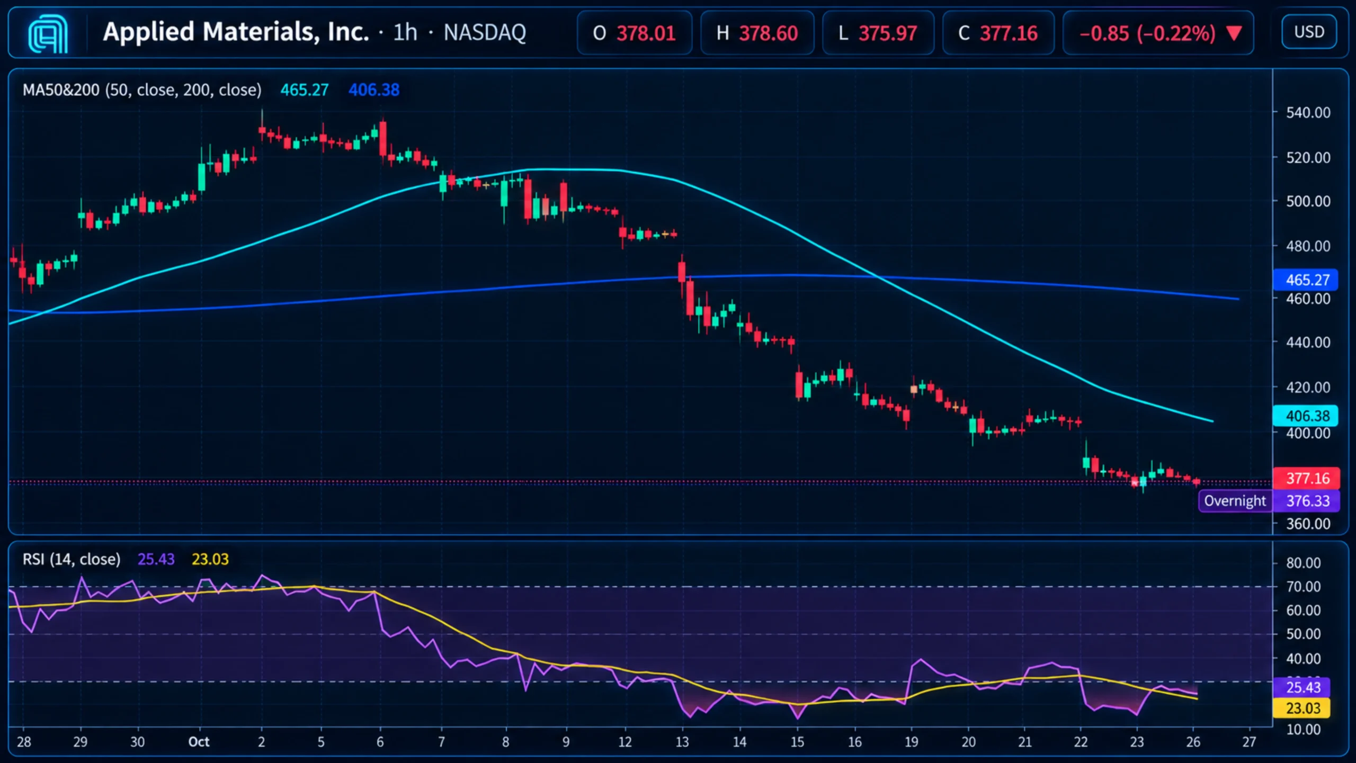
Task: Click the 6 date on the time axis
Action: pos(380,742)
